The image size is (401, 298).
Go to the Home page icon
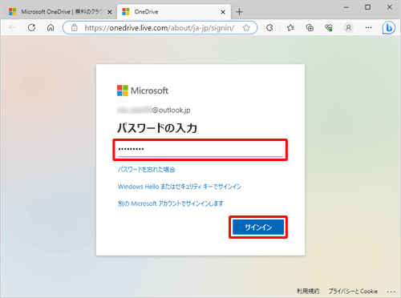tap(51, 27)
